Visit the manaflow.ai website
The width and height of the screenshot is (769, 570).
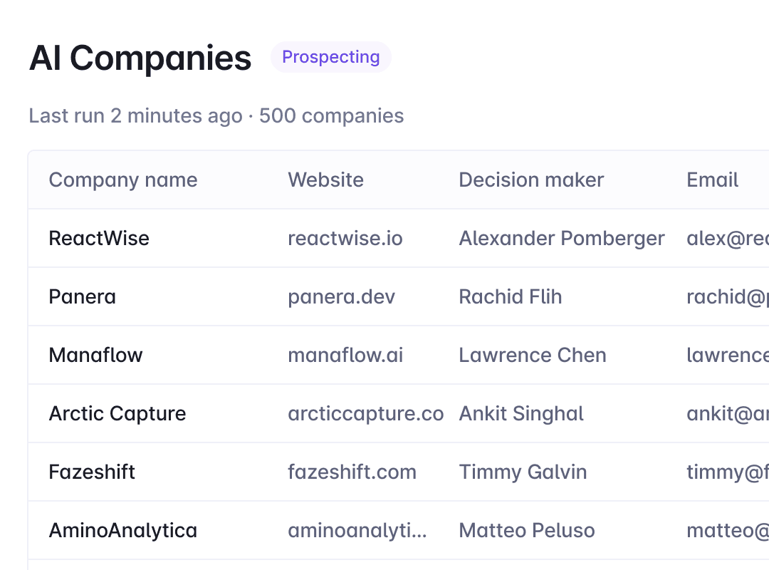pyautogui.click(x=345, y=355)
